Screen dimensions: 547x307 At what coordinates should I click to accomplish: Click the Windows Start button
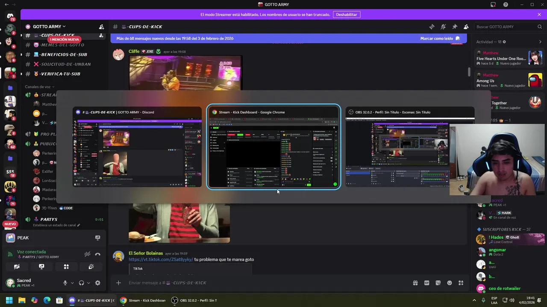point(9,300)
